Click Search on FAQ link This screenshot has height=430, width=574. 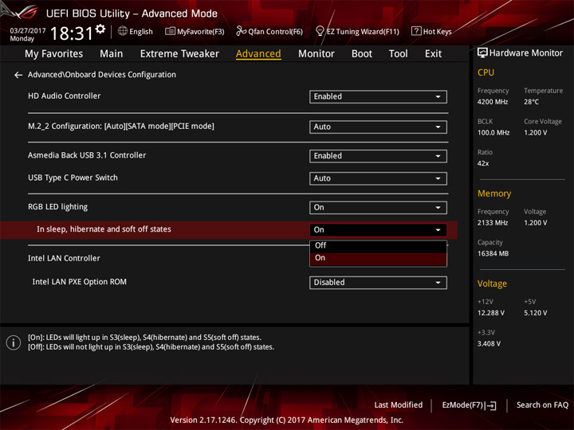pyautogui.click(x=542, y=405)
